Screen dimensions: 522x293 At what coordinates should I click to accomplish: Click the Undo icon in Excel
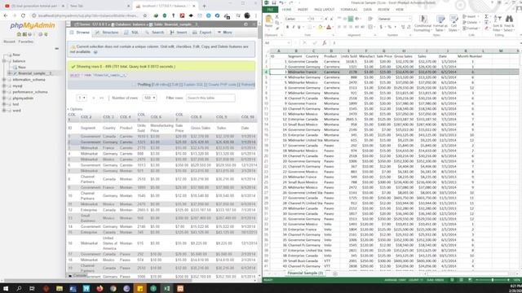(x=281, y=2)
